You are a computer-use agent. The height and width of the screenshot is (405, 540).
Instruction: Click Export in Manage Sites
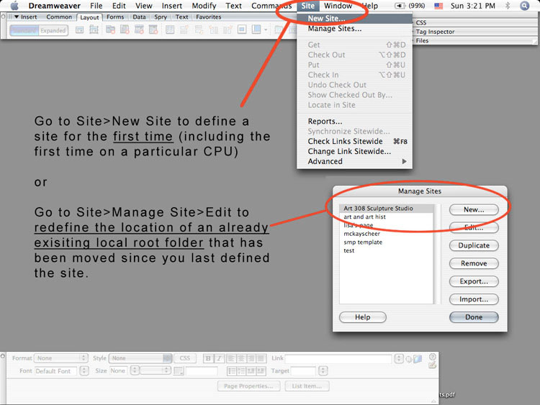tap(474, 281)
